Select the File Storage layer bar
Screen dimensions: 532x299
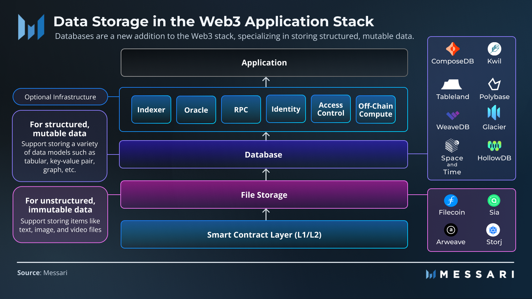[x=264, y=195]
